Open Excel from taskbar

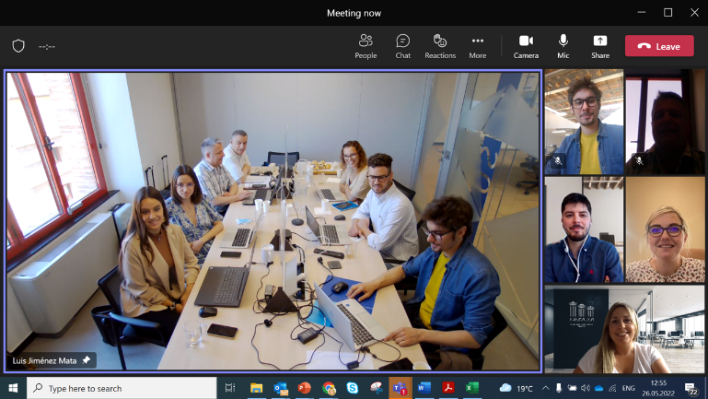click(472, 388)
